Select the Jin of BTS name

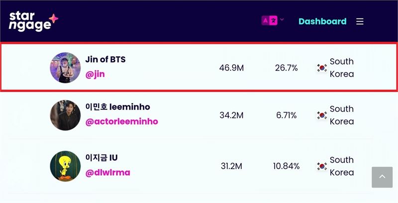(x=105, y=59)
